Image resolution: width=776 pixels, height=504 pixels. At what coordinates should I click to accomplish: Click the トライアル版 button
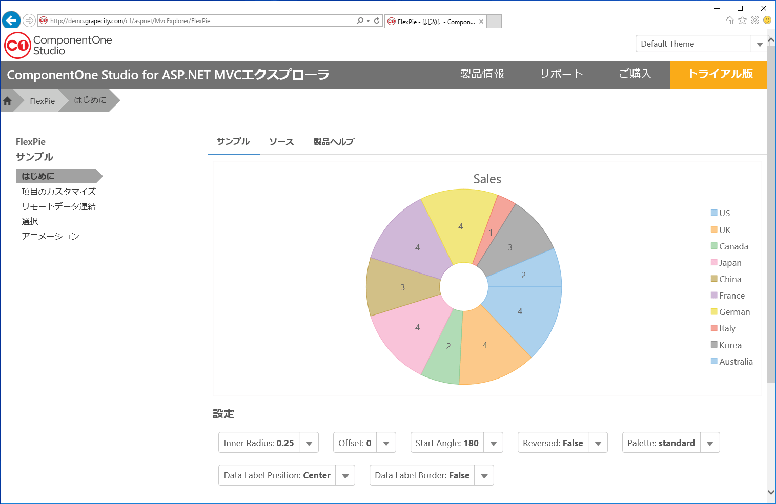click(718, 75)
